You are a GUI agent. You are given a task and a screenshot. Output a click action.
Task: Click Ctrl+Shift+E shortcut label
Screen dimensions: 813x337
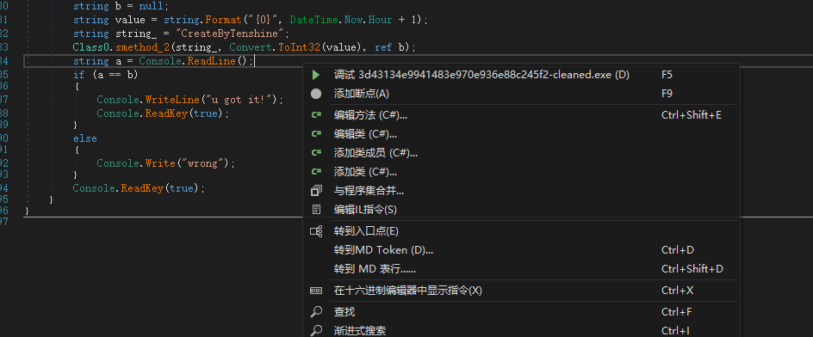point(692,115)
